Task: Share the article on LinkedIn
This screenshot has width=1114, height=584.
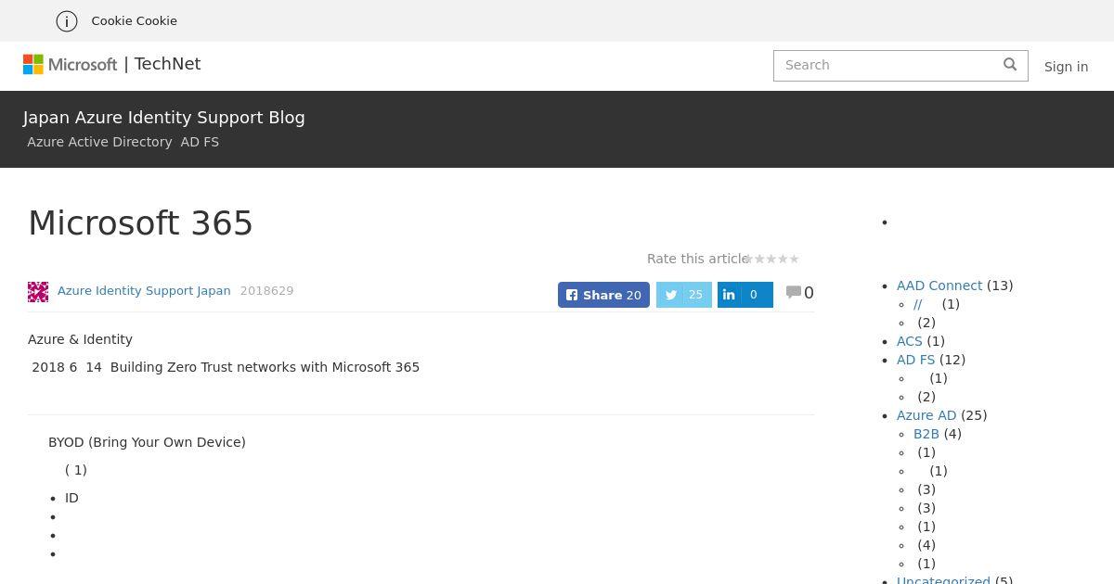Action: coord(745,295)
